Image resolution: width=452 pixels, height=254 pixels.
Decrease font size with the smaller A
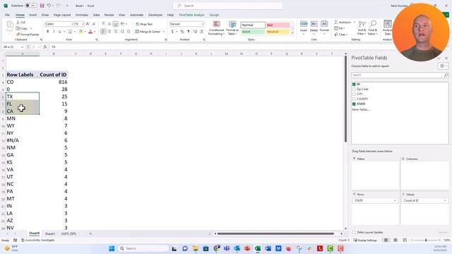[94, 24]
